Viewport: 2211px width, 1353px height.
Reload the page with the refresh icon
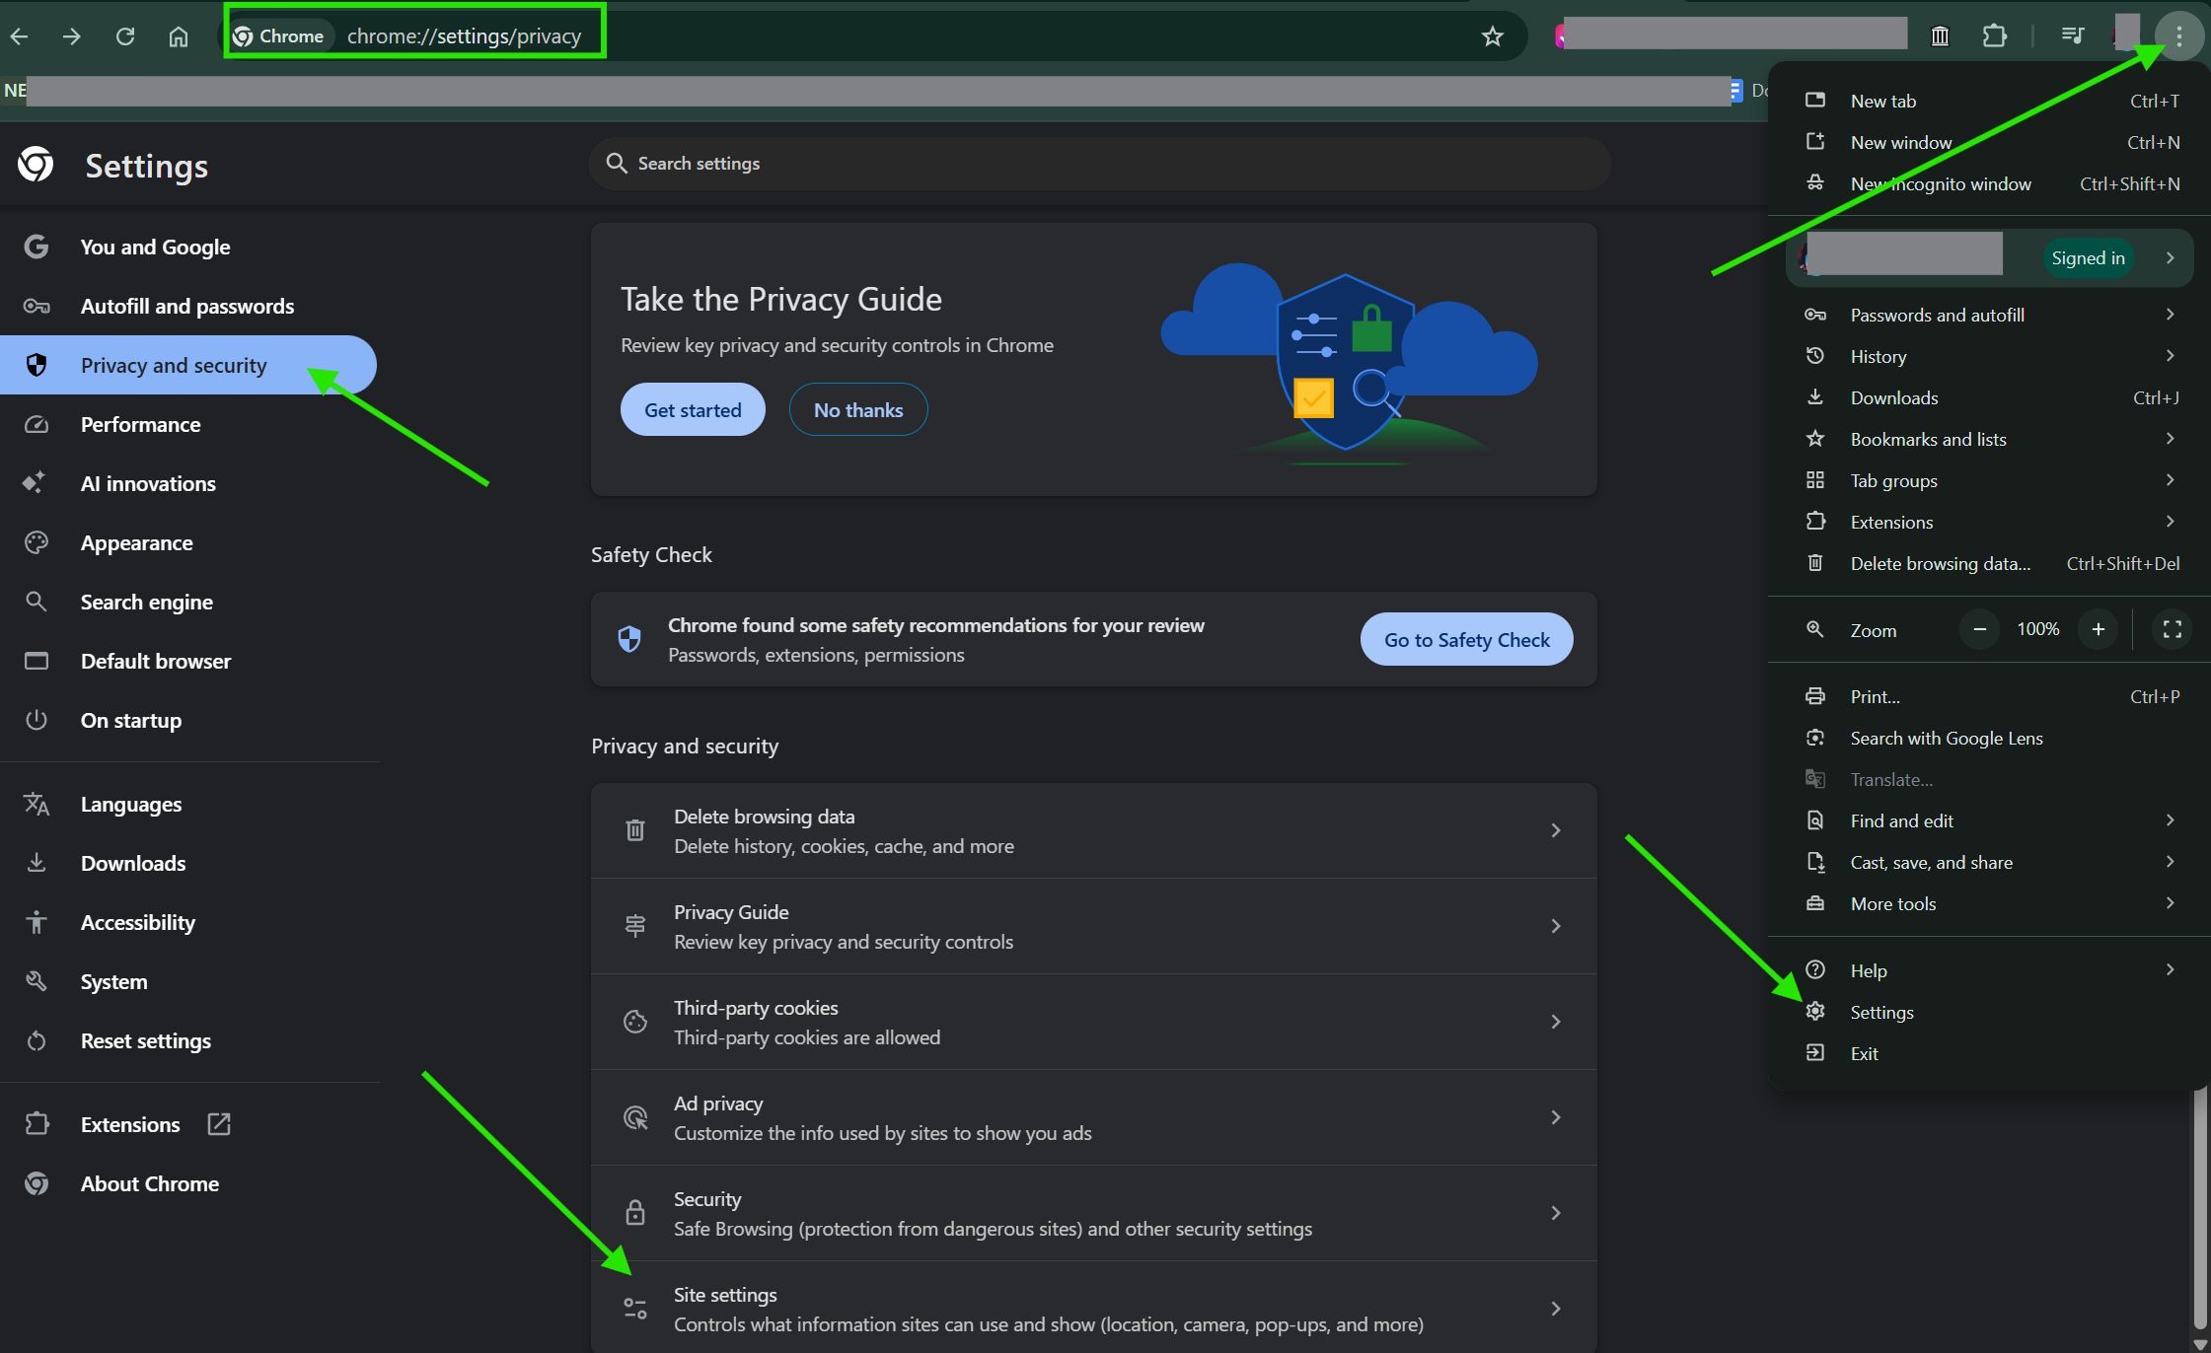click(125, 36)
